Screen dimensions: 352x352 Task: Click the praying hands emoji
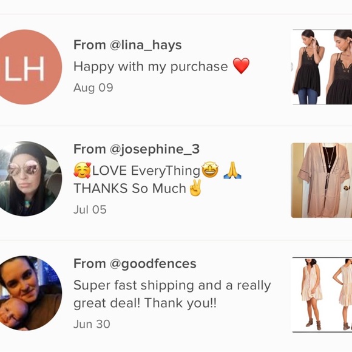click(x=232, y=171)
